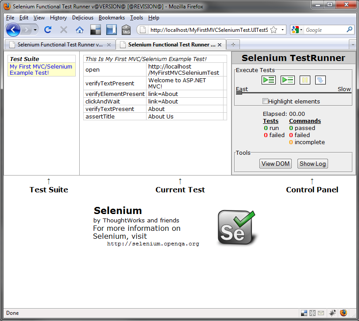Click the TAG icon in the toolbar
The image size is (359, 321).
click(x=126, y=30)
